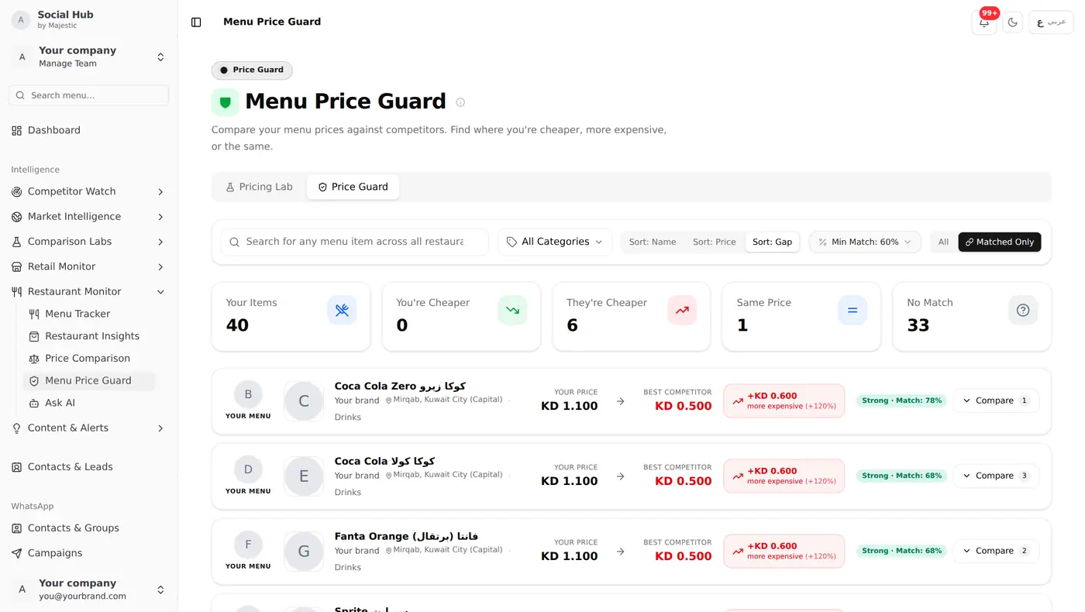Click the No Match question icon
Image resolution: width=1085 pixels, height=612 pixels.
1023,311
